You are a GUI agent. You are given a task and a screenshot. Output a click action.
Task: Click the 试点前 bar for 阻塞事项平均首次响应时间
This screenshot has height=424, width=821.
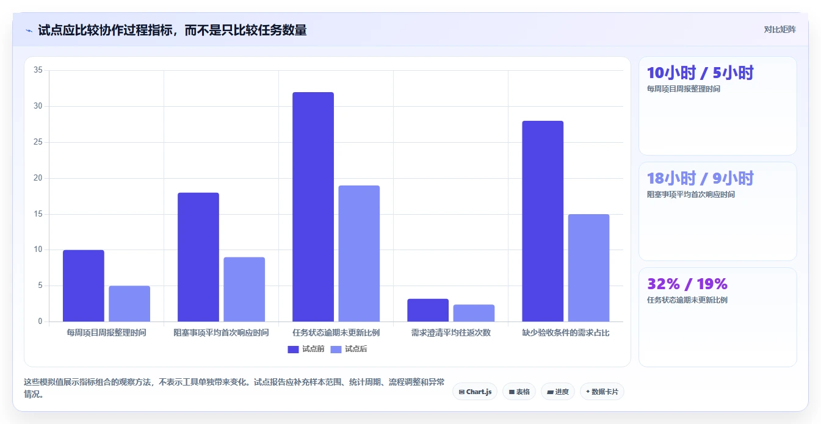click(x=198, y=257)
